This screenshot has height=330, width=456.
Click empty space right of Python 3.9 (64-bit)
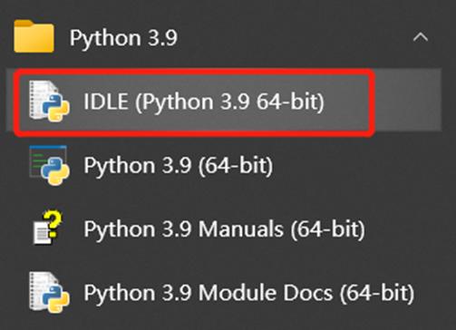[x=356, y=165]
